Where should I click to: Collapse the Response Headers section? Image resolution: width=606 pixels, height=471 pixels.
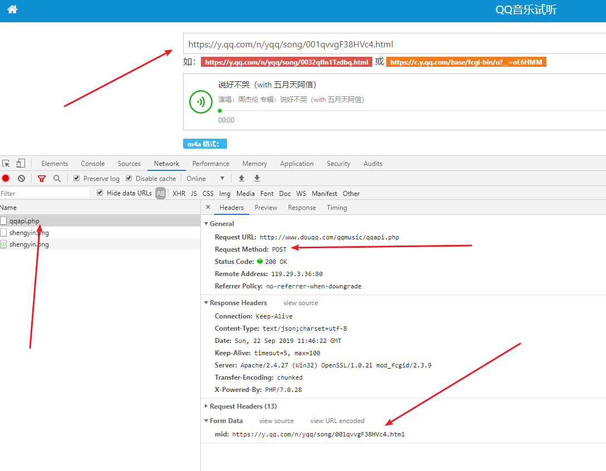point(206,302)
